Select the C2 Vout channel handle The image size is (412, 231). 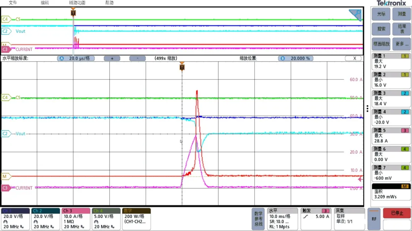6,134
